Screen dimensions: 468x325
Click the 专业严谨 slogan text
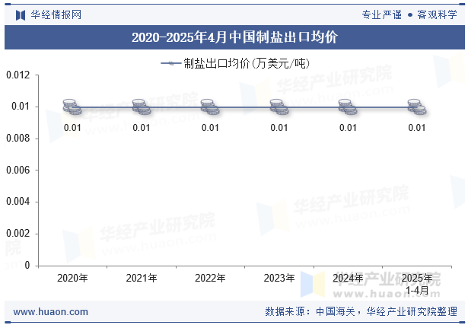click(382, 14)
